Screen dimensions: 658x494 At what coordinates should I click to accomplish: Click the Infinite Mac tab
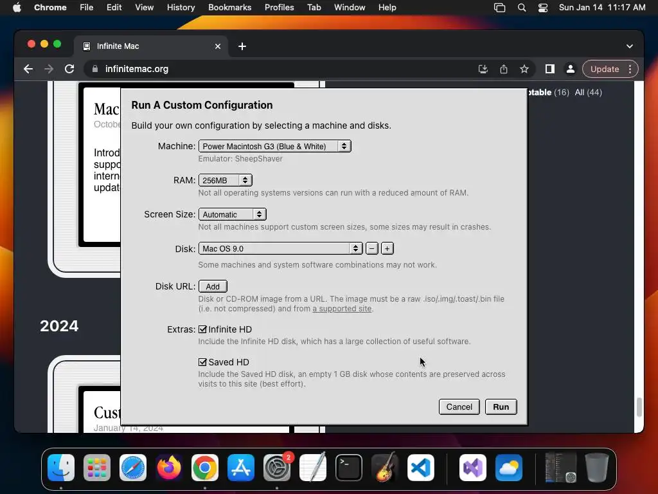pos(151,46)
